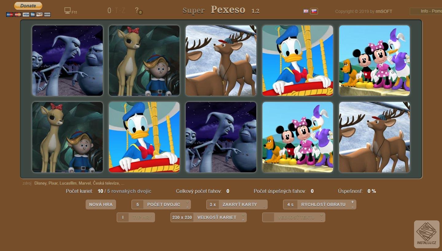Click the '4 s' flip speed value

290,204
